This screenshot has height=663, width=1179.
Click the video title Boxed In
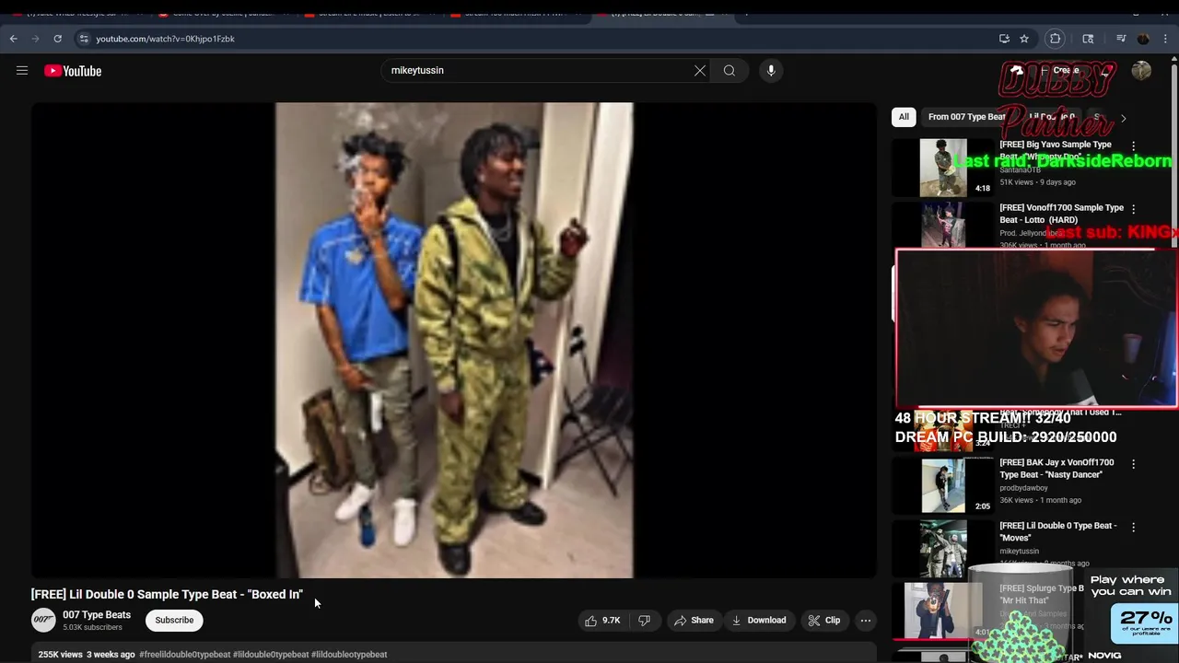pyautogui.click(x=167, y=595)
